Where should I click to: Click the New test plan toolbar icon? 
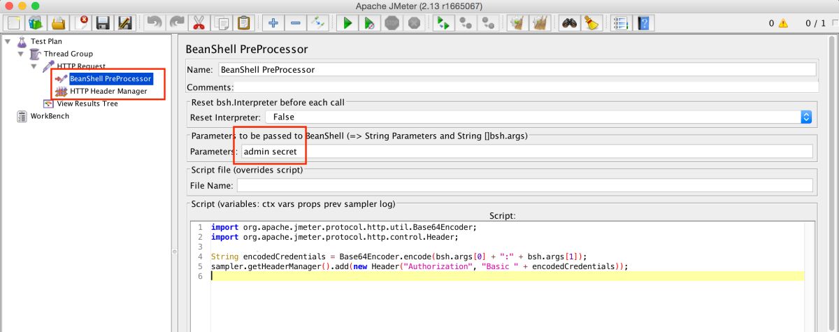click(x=13, y=23)
